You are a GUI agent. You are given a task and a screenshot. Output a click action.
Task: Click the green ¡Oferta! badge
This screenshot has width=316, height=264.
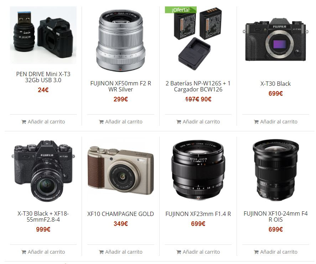point(181,10)
